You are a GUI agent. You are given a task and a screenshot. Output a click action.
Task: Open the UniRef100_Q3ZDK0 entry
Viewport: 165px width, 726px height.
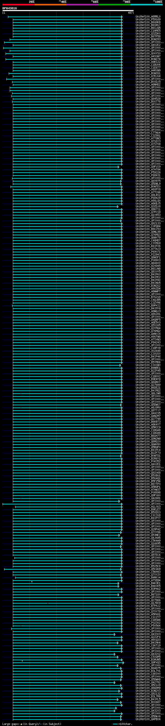pos(148,33)
